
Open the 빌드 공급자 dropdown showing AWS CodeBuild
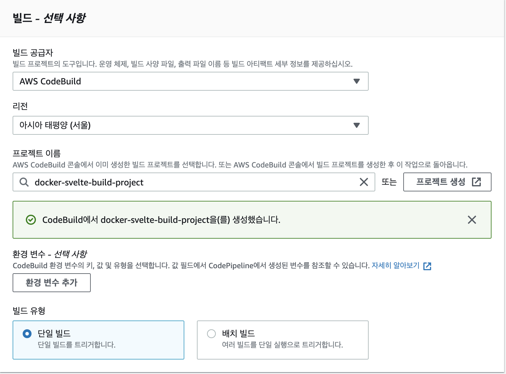(x=191, y=81)
